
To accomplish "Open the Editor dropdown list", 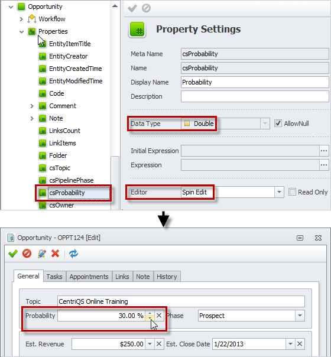I will (x=279, y=192).
